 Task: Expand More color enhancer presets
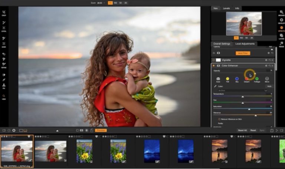pos(267,80)
